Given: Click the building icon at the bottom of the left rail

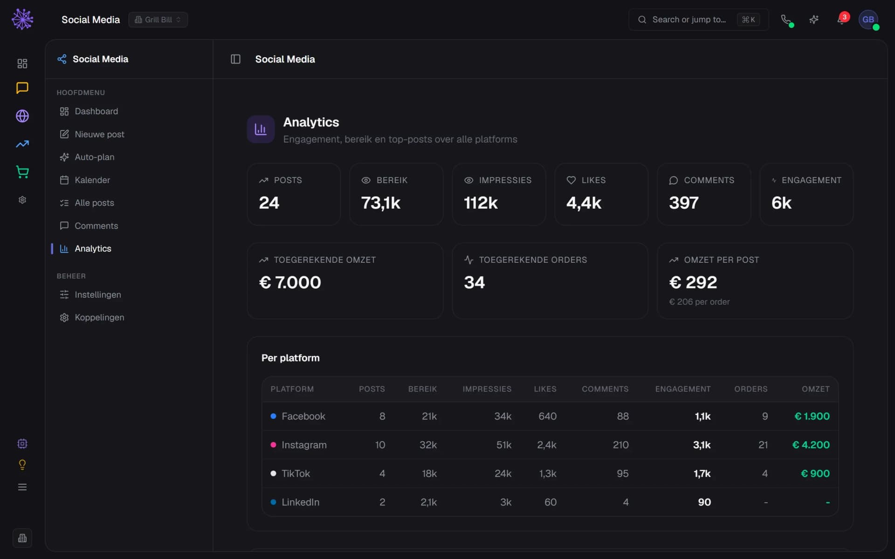Looking at the screenshot, I should (22, 538).
